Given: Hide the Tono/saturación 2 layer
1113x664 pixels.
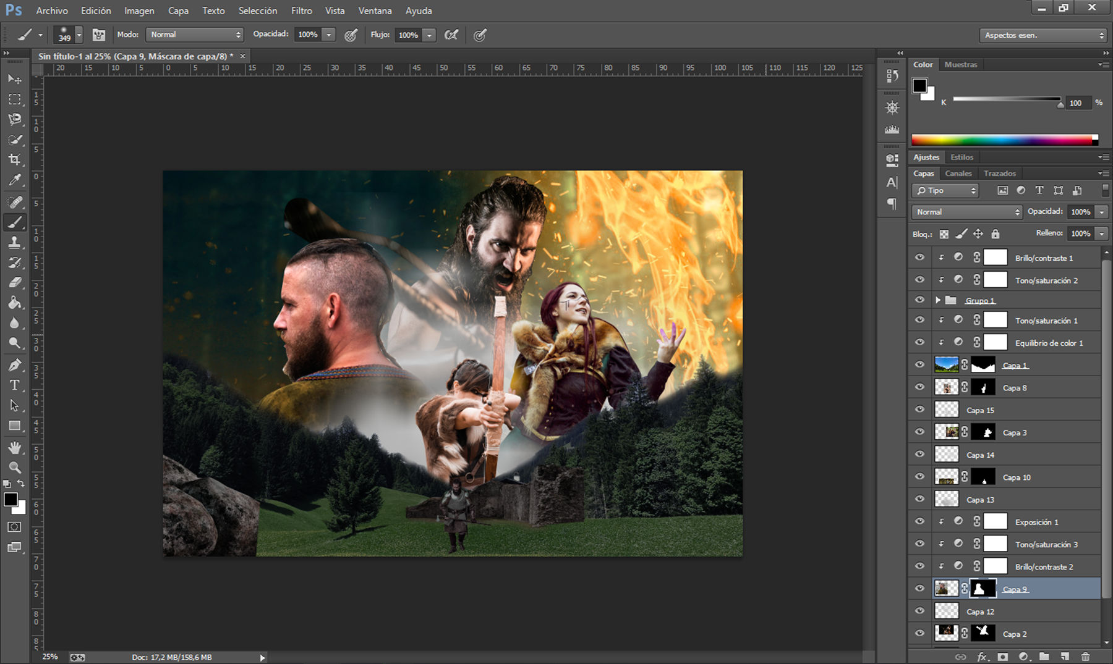Looking at the screenshot, I should (x=919, y=280).
